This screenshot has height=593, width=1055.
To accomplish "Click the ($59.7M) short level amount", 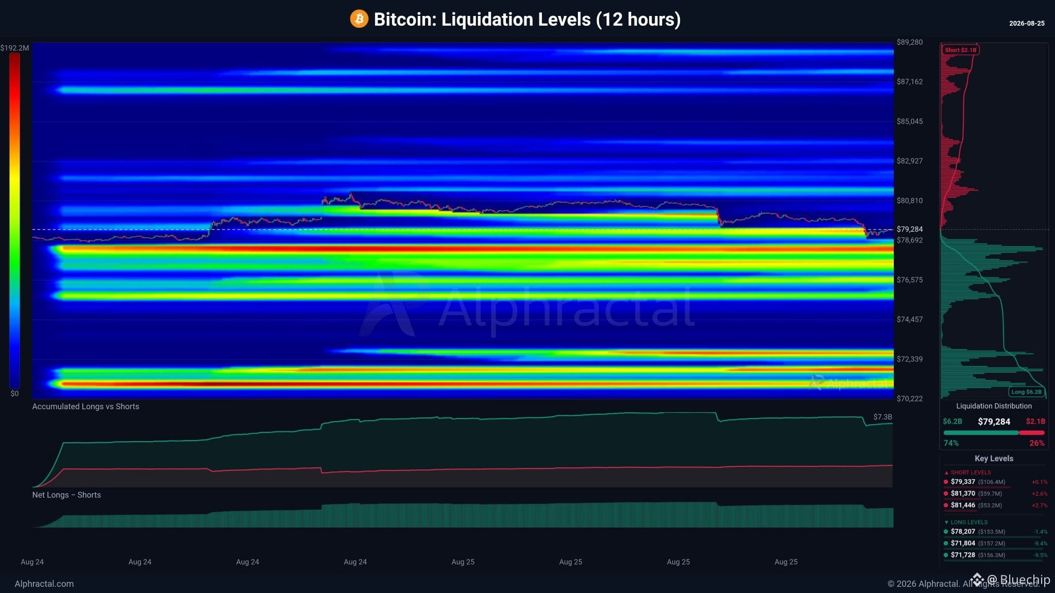I will [990, 494].
